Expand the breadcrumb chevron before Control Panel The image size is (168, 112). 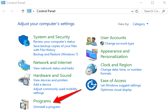pos(34,11)
